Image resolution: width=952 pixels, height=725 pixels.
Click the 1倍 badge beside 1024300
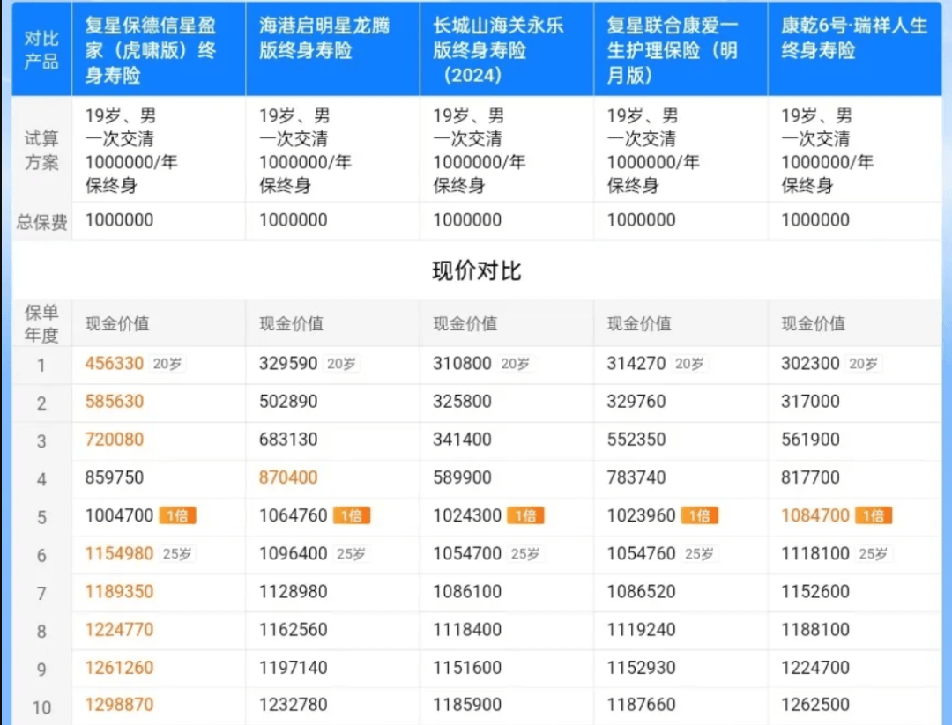coord(525,515)
